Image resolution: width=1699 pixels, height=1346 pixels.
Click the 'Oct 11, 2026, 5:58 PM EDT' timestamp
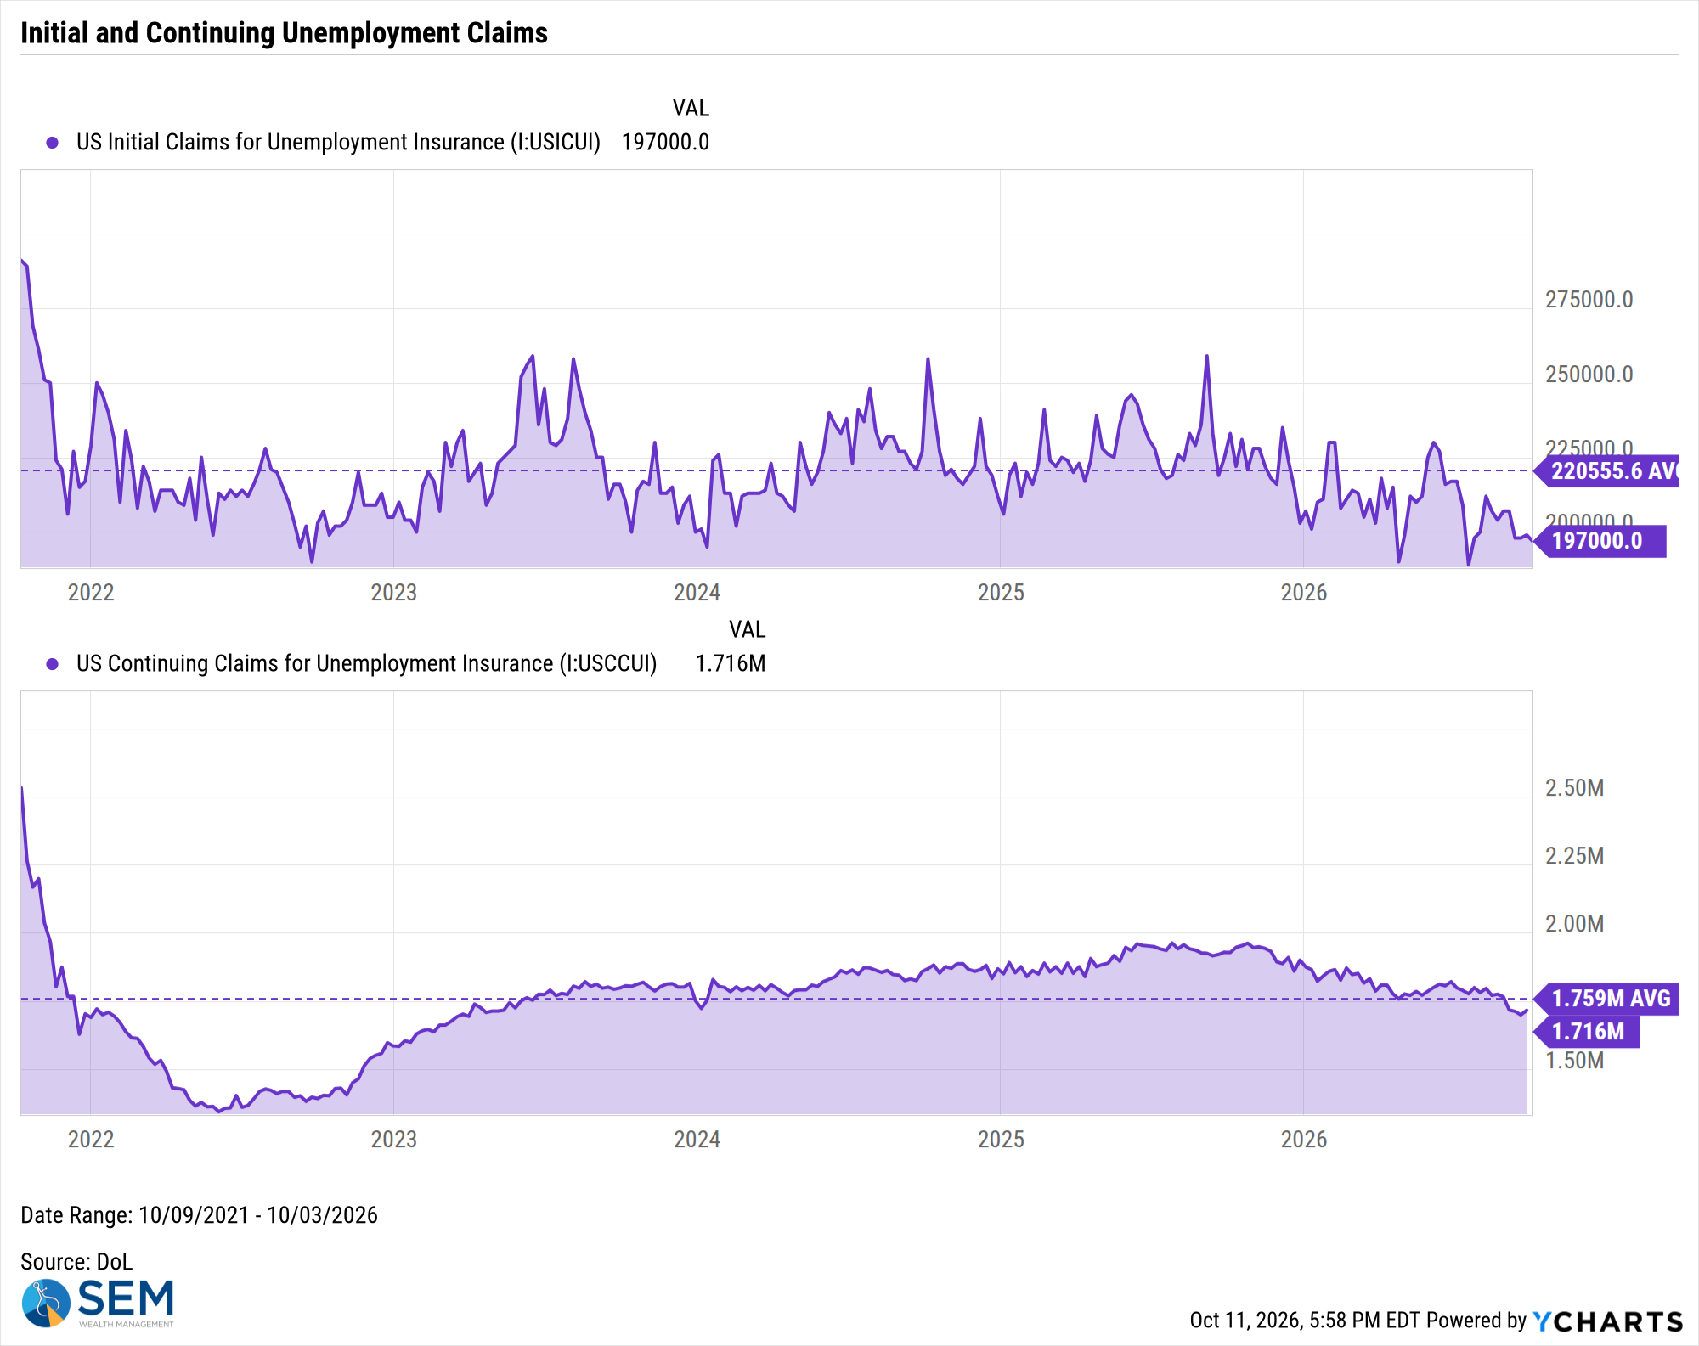pos(1305,1321)
